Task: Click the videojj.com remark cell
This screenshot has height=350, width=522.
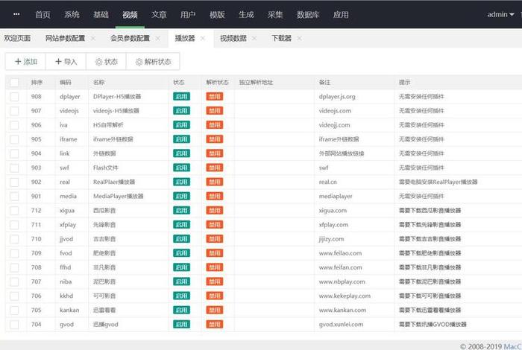Action: click(x=334, y=125)
